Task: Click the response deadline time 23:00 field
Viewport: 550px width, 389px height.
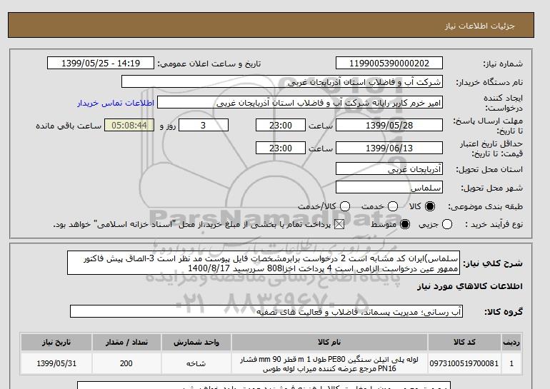Action: 281,125
